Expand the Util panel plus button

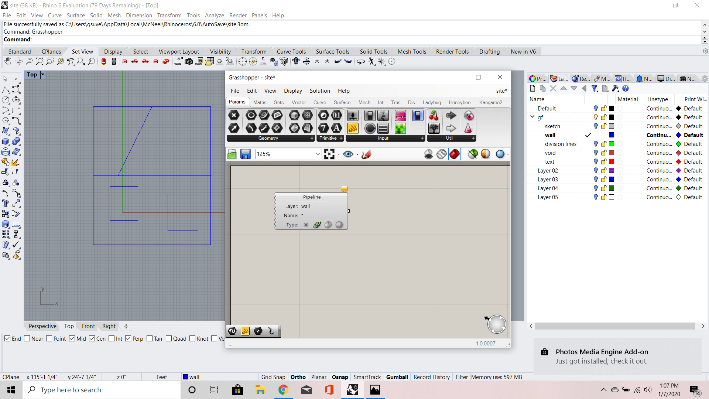(x=473, y=138)
